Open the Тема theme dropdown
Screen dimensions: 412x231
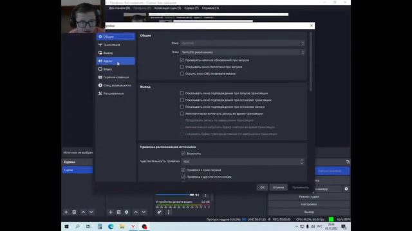pos(242,53)
